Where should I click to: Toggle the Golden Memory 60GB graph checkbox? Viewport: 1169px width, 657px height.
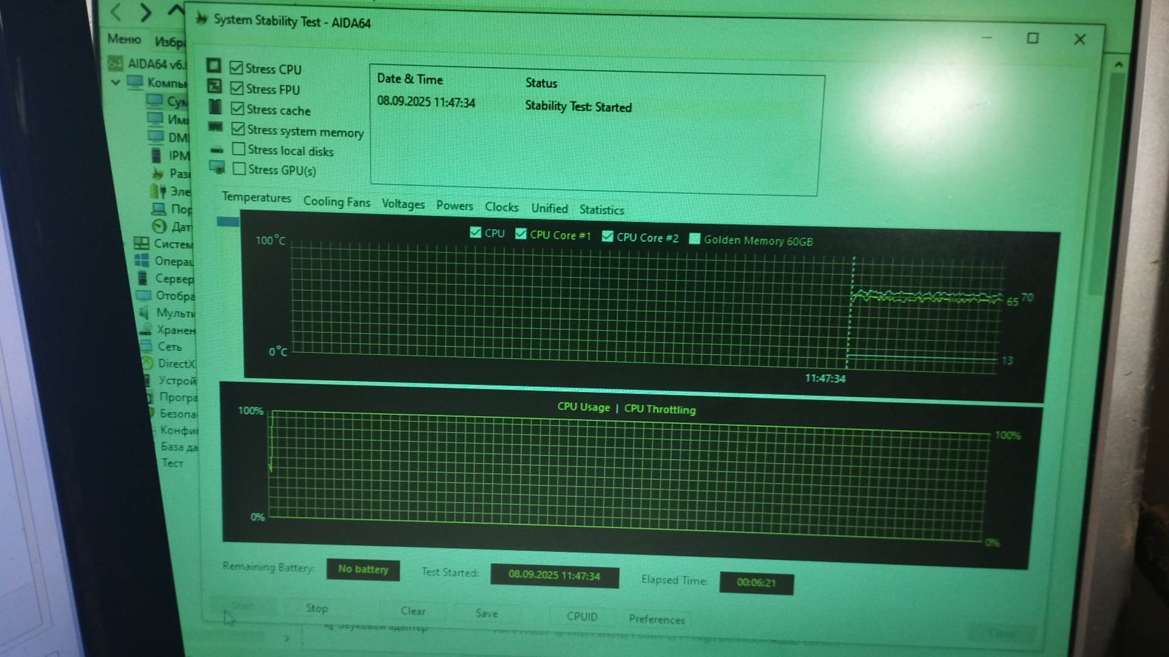tap(695, 238)
